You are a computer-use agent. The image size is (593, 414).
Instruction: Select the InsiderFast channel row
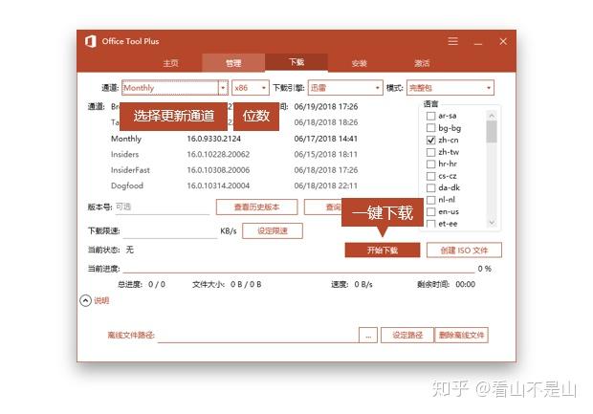coord(234,170)
